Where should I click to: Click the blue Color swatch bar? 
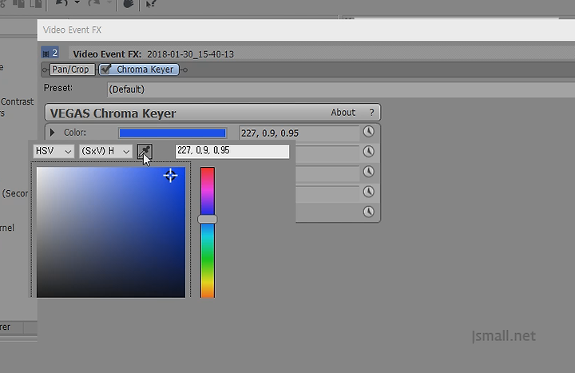click(172, 133)
